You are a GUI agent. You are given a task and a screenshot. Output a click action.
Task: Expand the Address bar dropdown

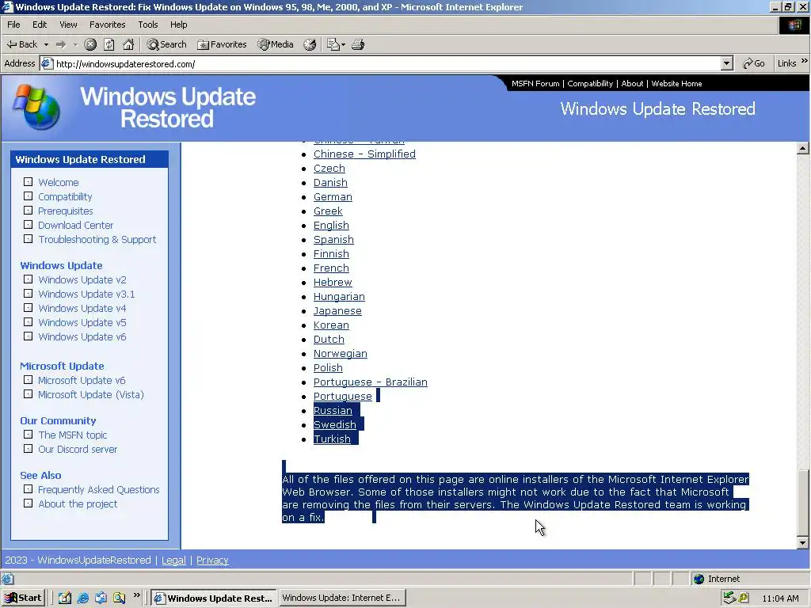point(727,63)
